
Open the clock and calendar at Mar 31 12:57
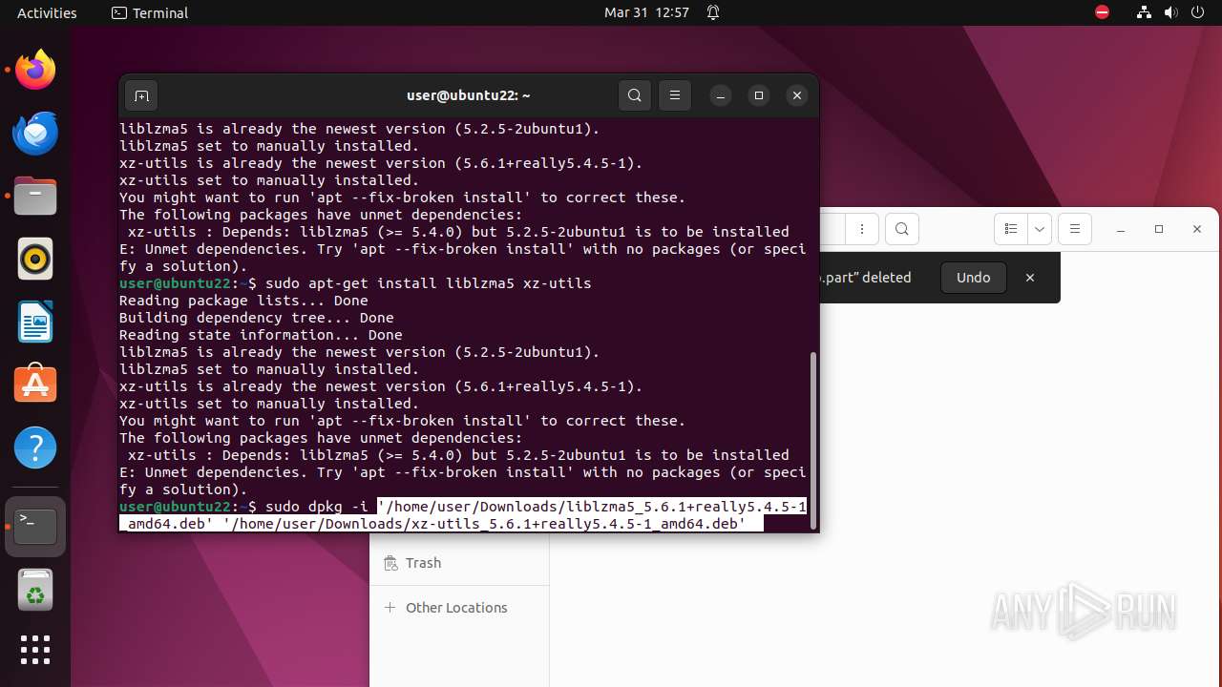click(646, 12)
